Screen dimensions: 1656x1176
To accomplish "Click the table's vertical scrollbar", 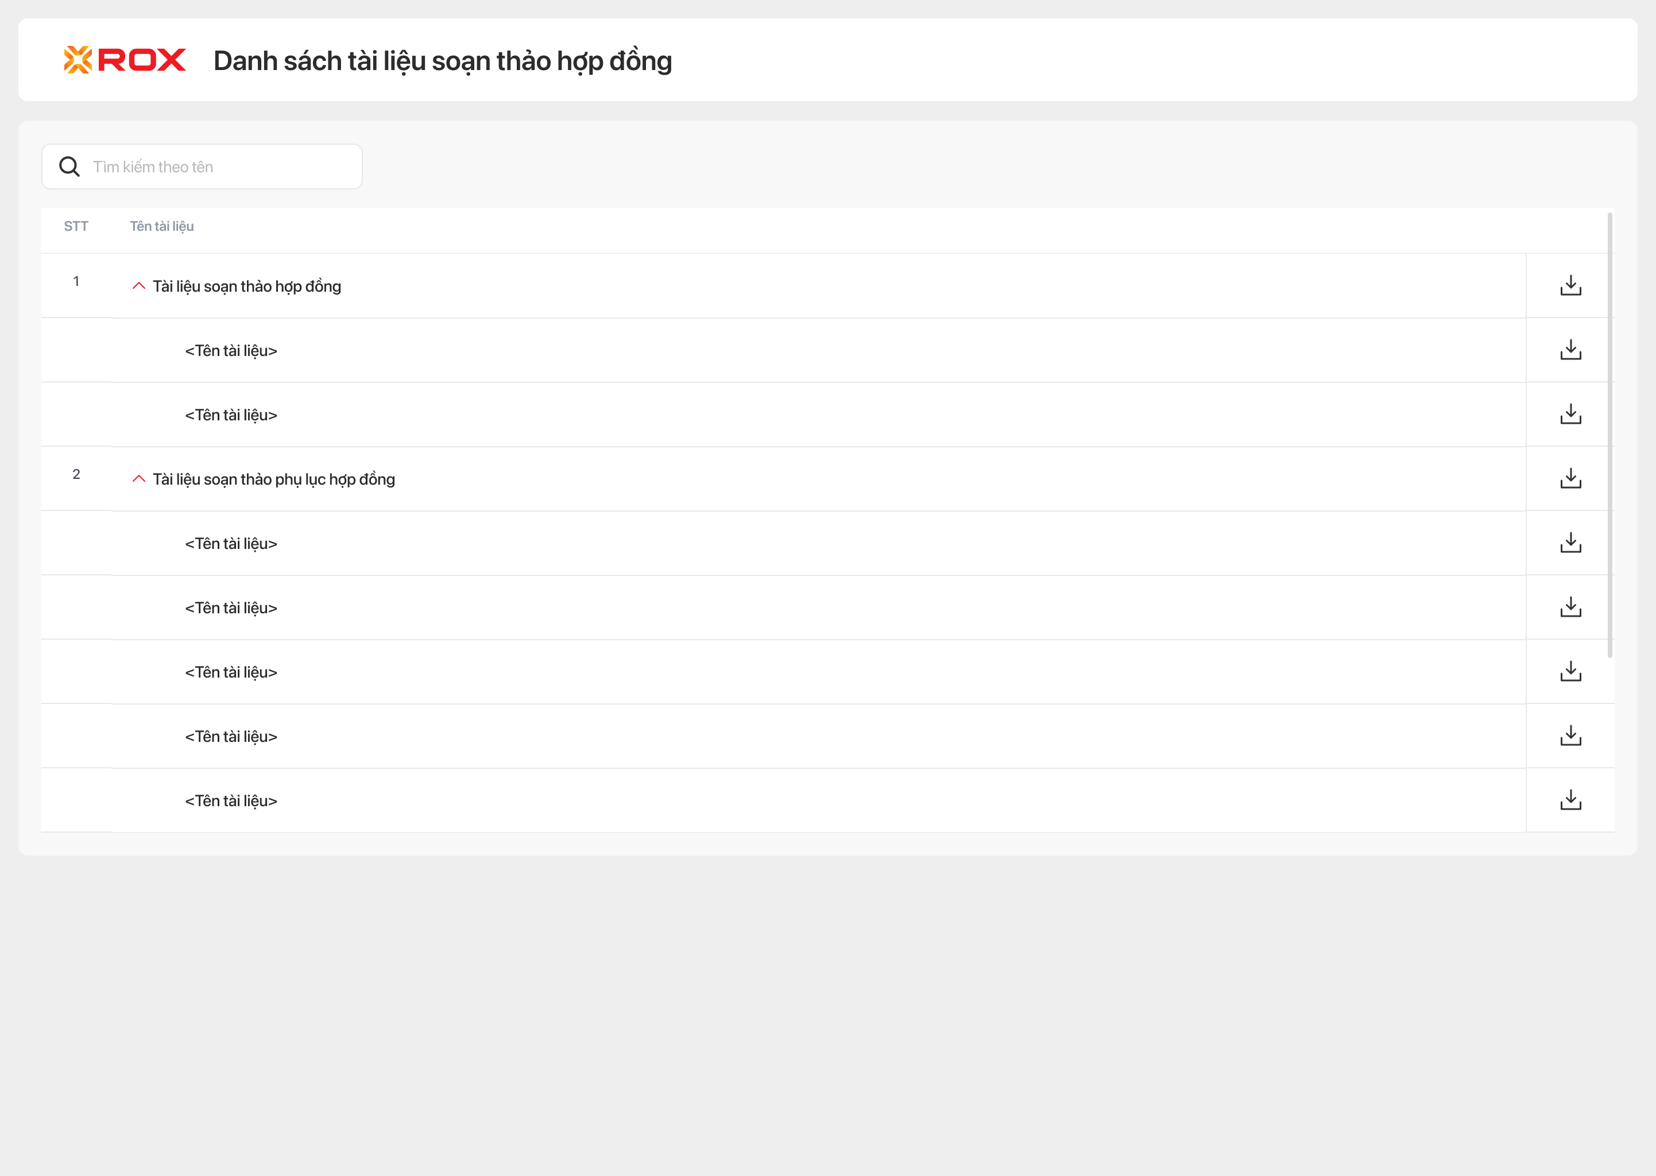I will (1609, 435).
